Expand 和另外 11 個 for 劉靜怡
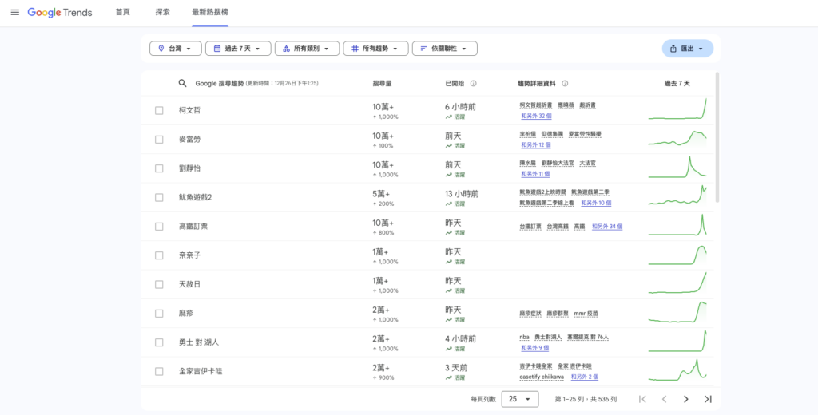Image resolution: width=818 pixels, height=415 pixels. click(x=535, y=174)
